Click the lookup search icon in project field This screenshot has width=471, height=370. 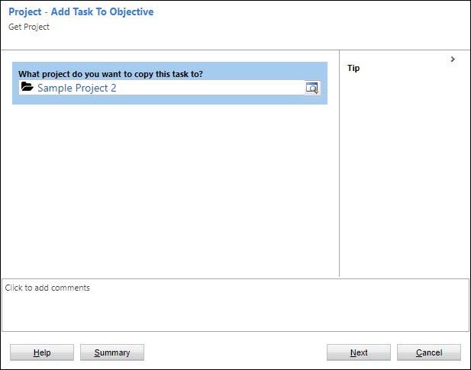click(x=311, y=88)
